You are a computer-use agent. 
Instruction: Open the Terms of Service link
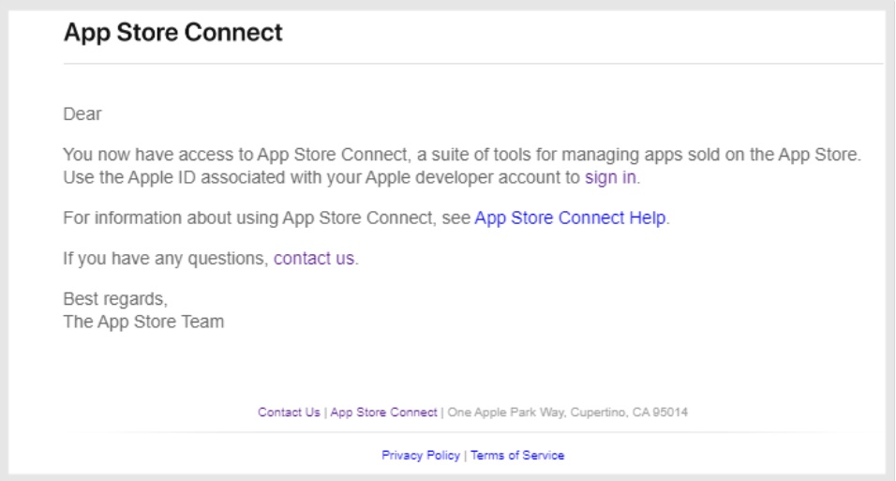pos(517,456)
